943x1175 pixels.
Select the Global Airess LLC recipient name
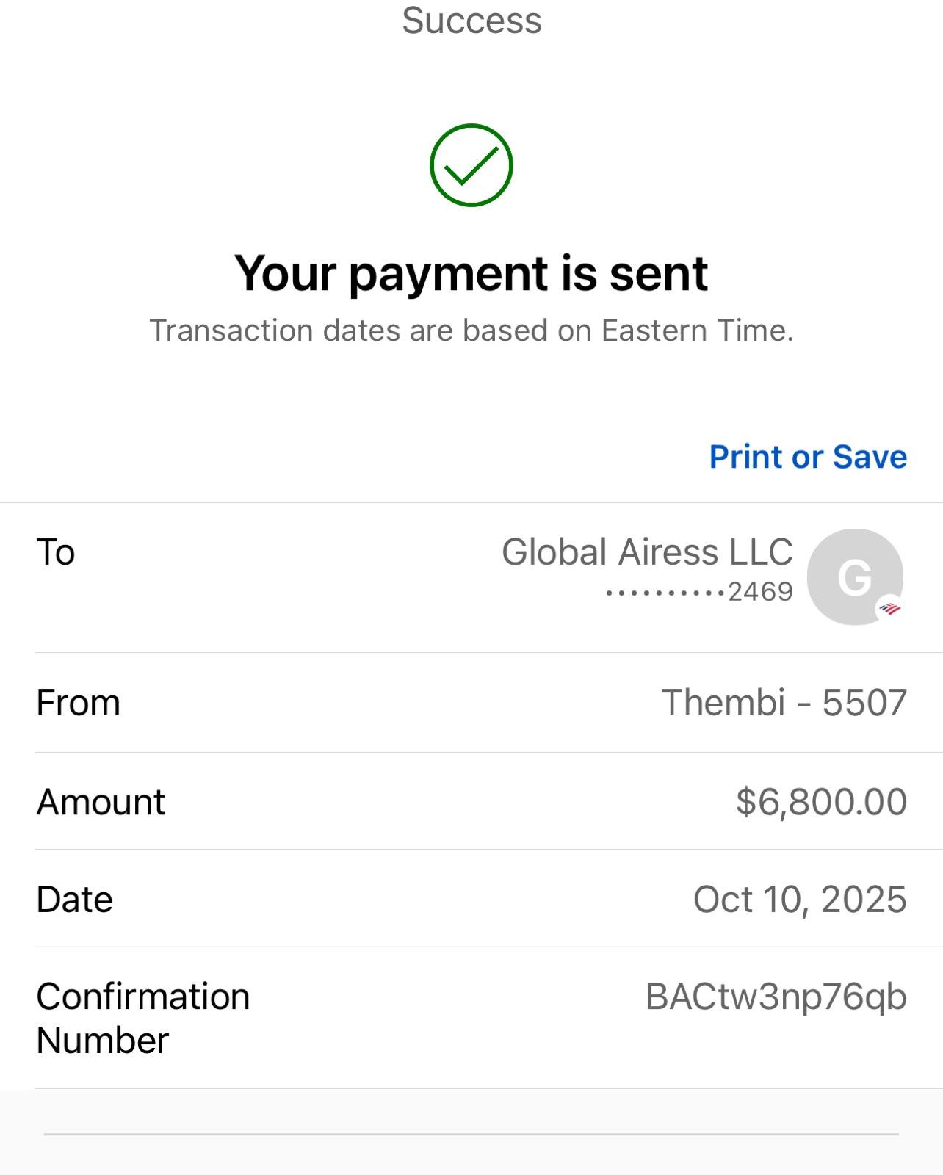[x=646, y=552]
